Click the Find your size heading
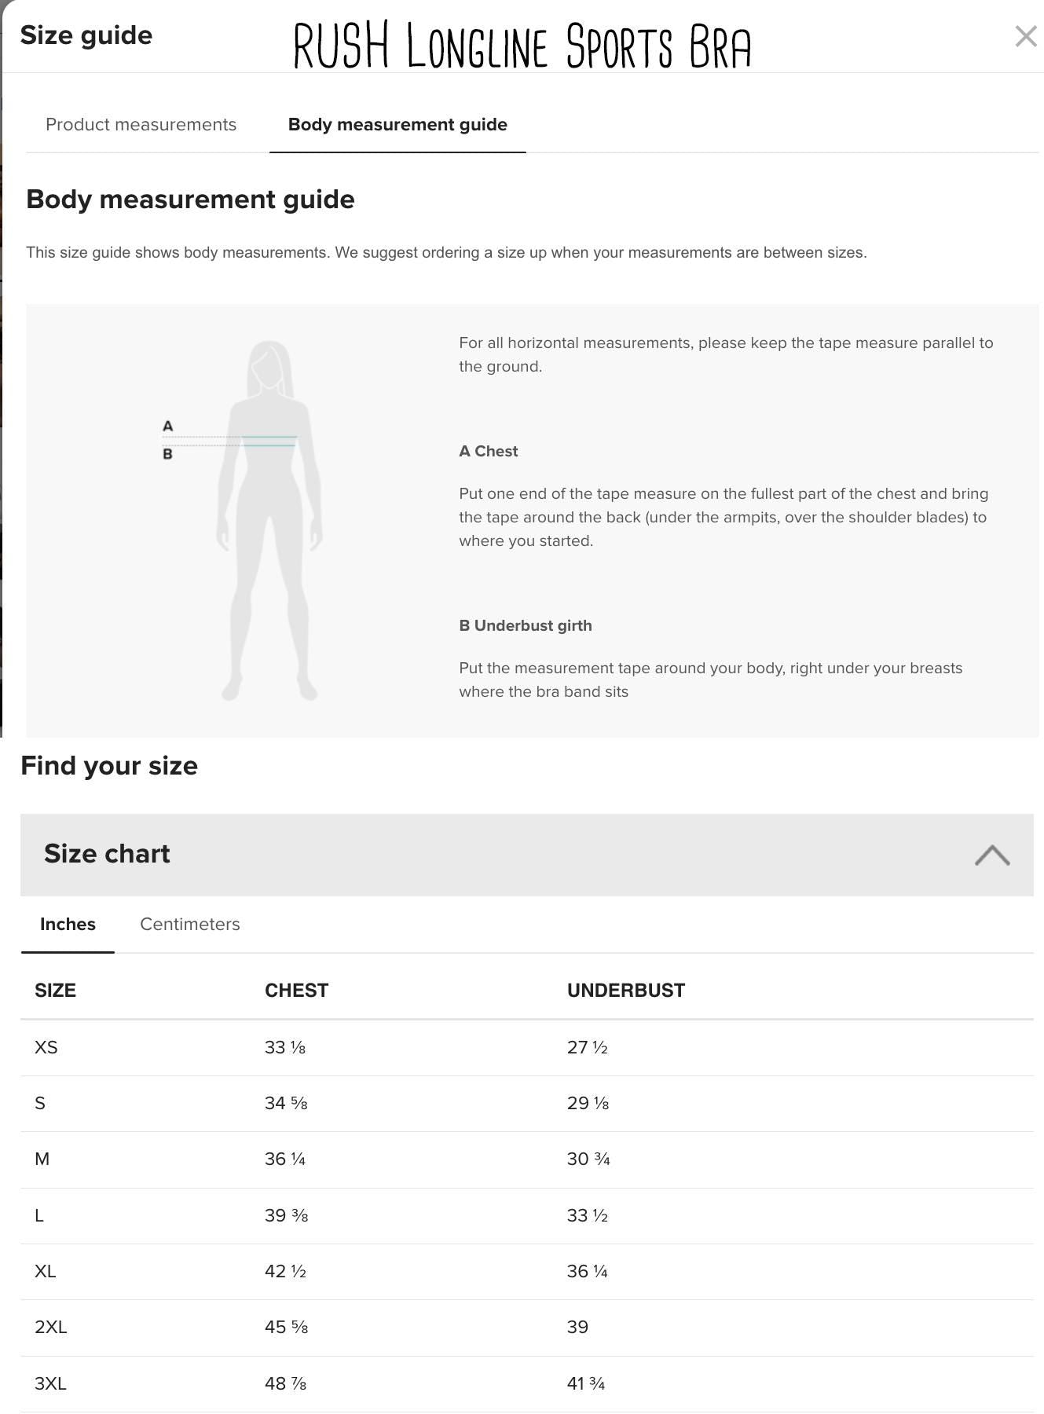 pyautogui.click(x=109, y=766)
